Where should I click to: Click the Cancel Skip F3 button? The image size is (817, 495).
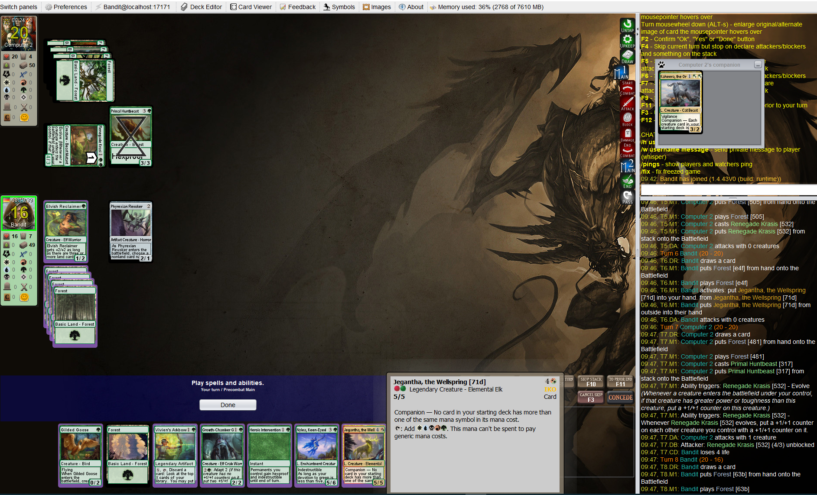591,397
